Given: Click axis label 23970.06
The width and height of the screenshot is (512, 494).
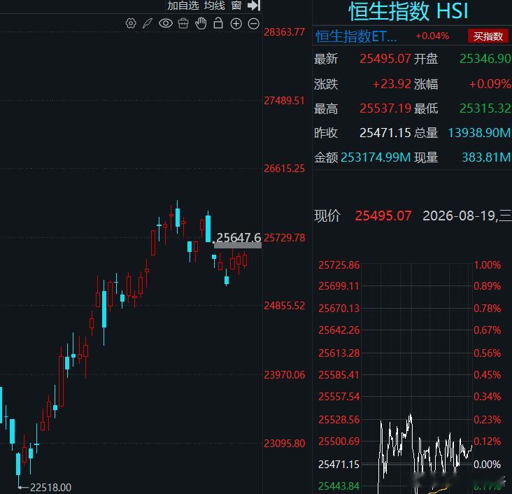Looking at the screenshot, I should click(284, 375).
